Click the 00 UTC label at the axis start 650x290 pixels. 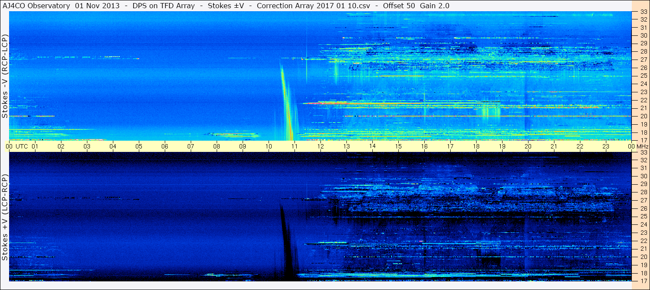pos(17,146)
